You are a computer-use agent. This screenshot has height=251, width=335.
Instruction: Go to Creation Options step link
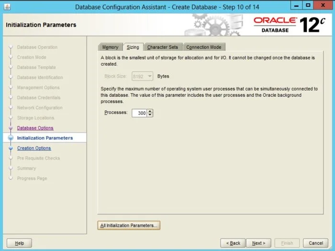[x=34, y=148]
